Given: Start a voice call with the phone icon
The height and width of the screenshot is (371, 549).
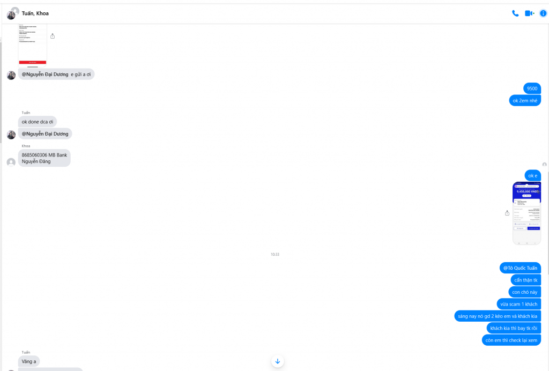Looking at the screenshot, I should pyautogui.click(x=515, y=13).
